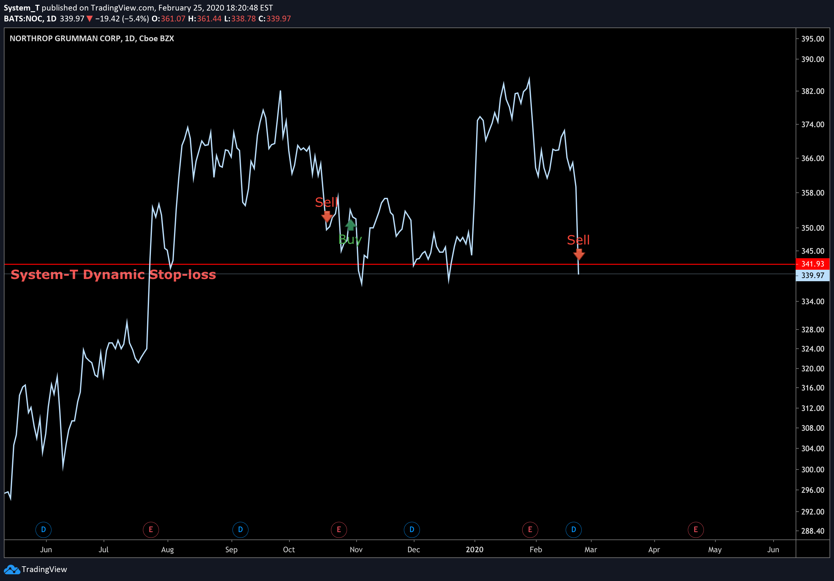Click the Oct label on time axis
834x581 pixels.
289,549
